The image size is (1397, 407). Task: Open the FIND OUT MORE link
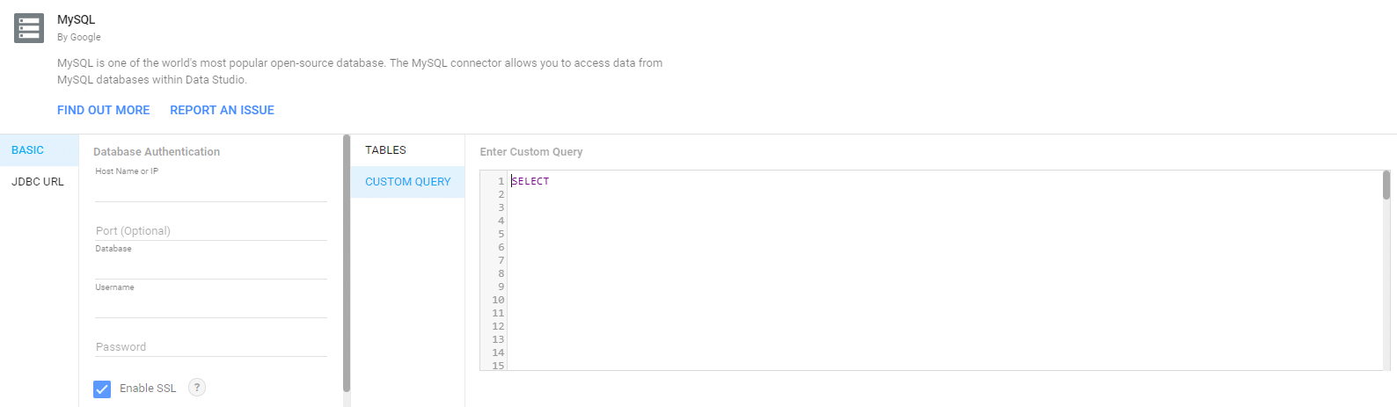[x=103, y=110]
